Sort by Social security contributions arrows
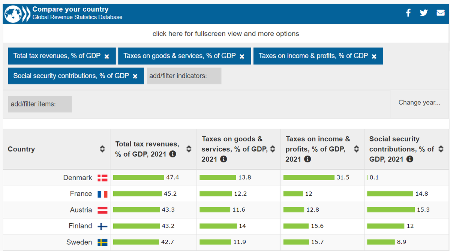 pyautogui.click(x=441, y=149)
